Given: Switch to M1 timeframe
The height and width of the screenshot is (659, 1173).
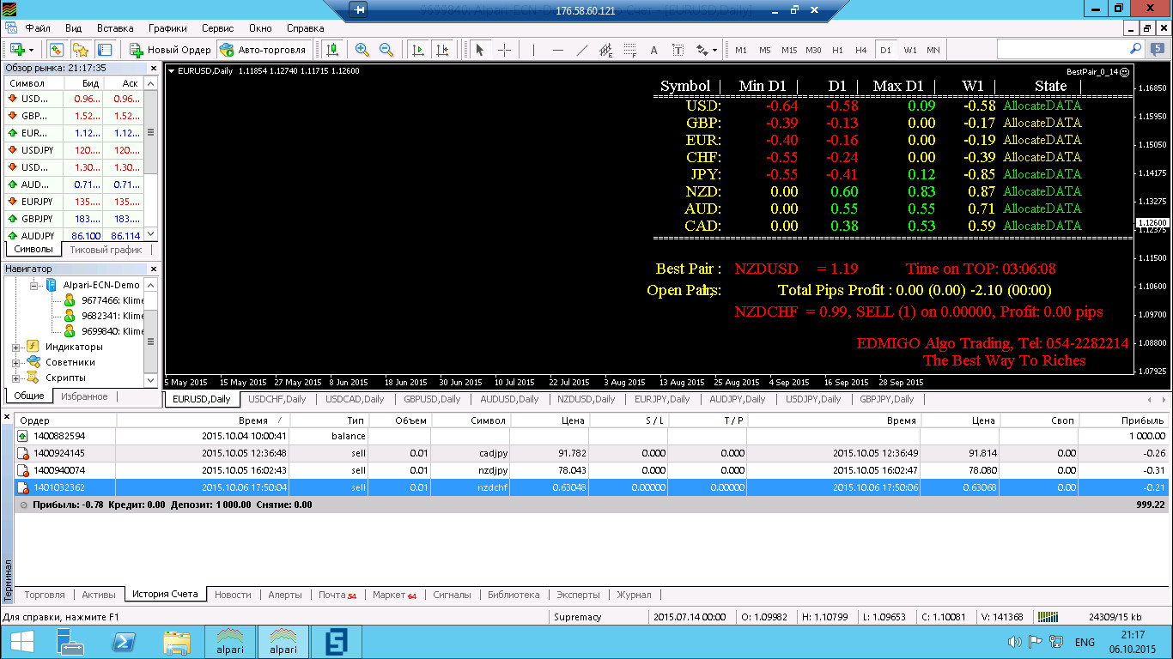Looking at the screenshot, I should tap(741, 50).
